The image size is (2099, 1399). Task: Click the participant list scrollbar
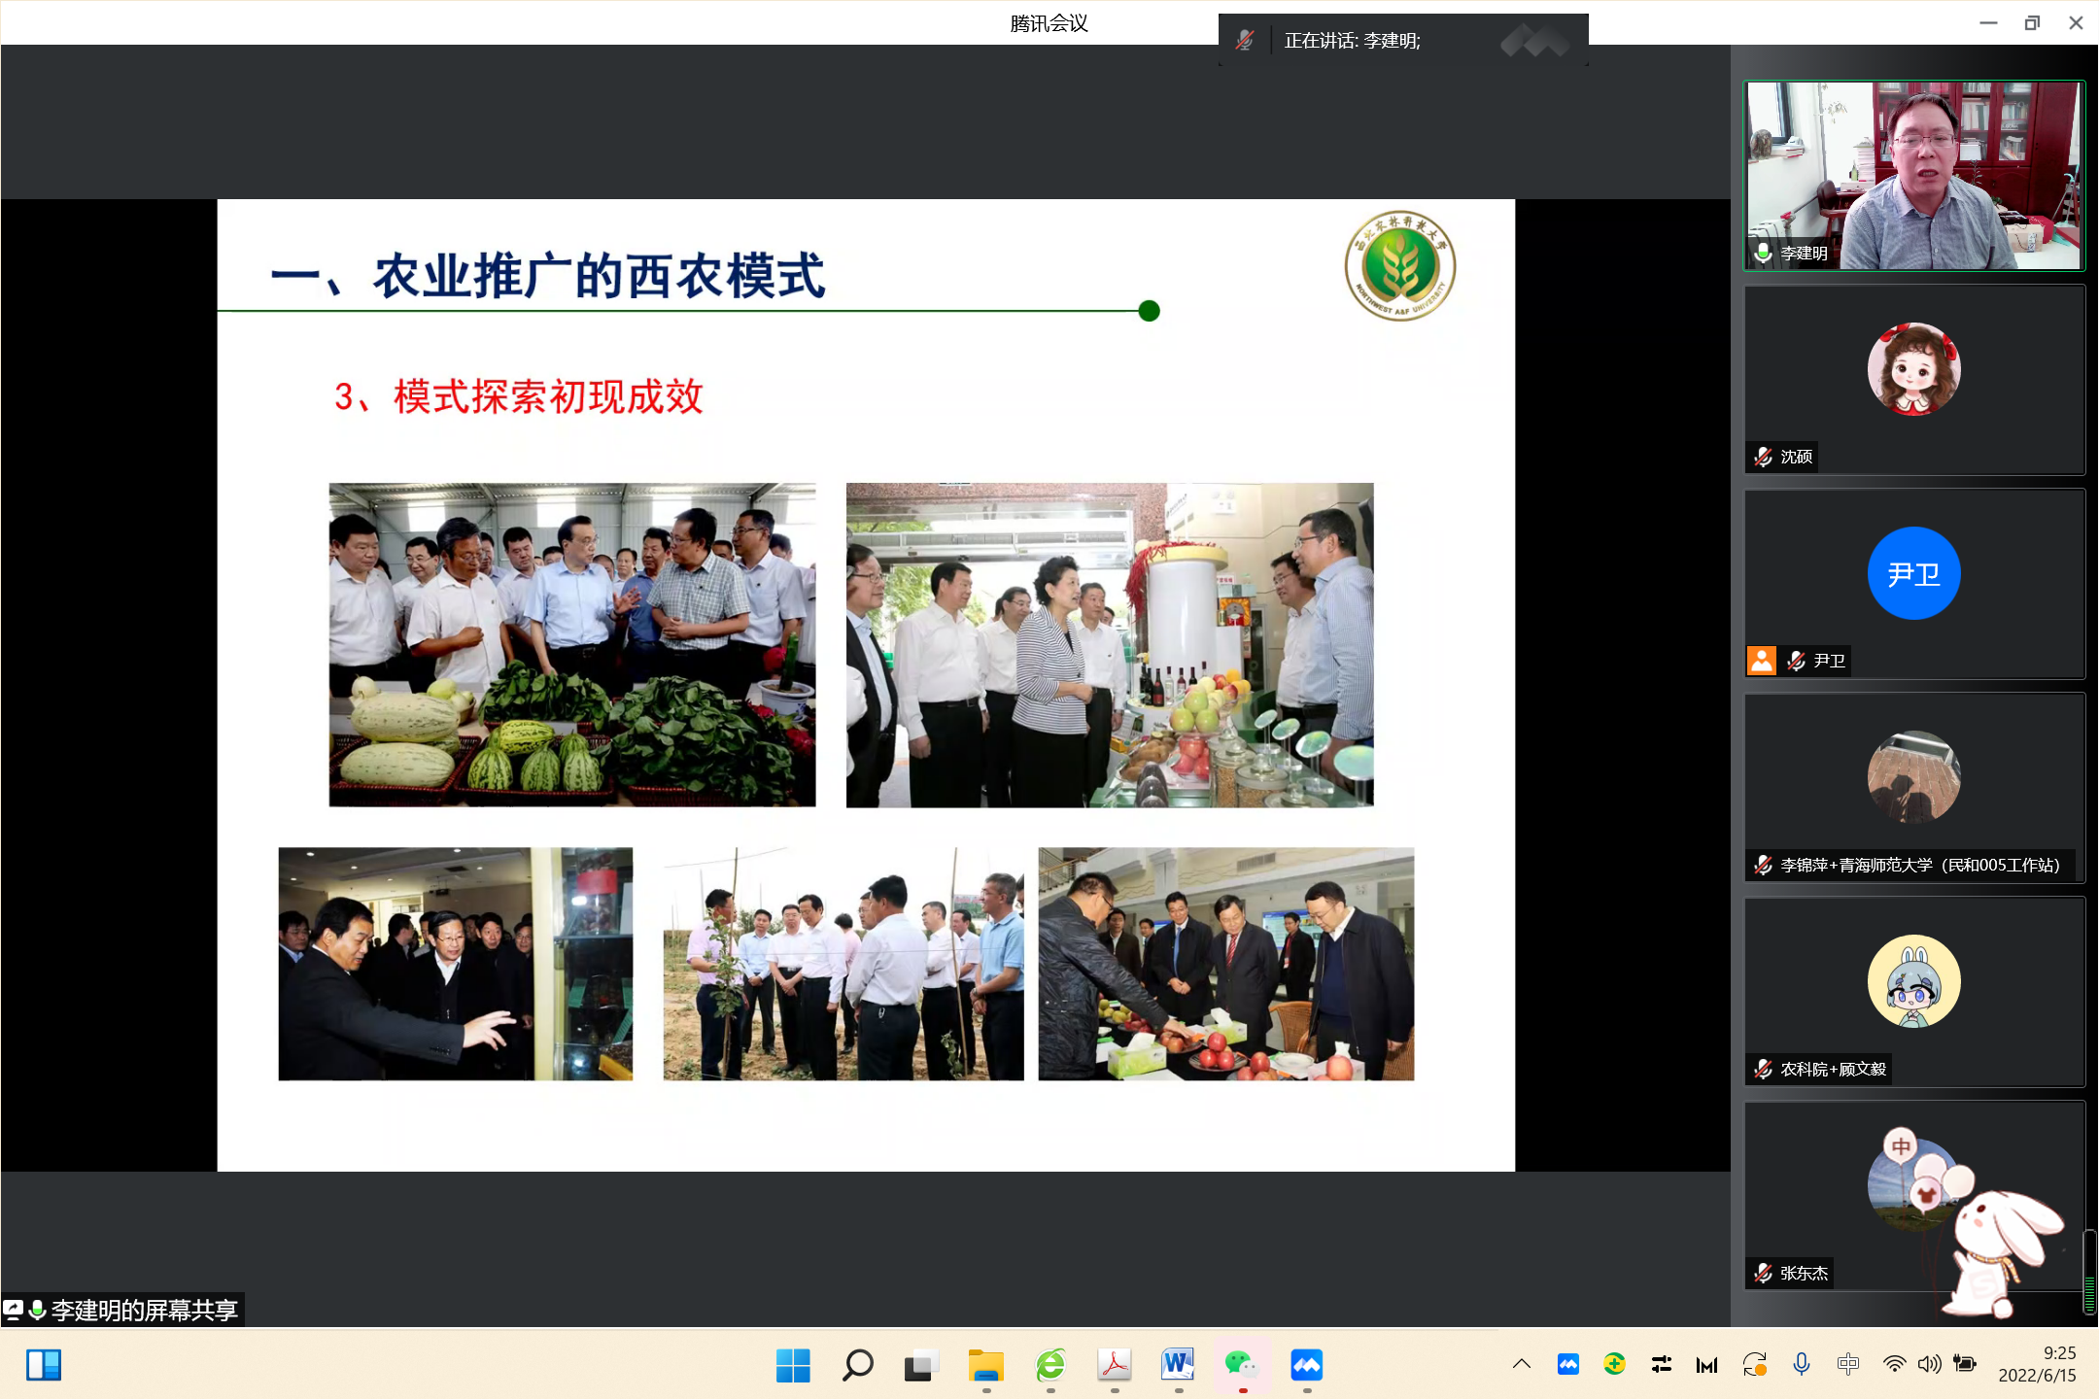(x=2089, y=1272)
